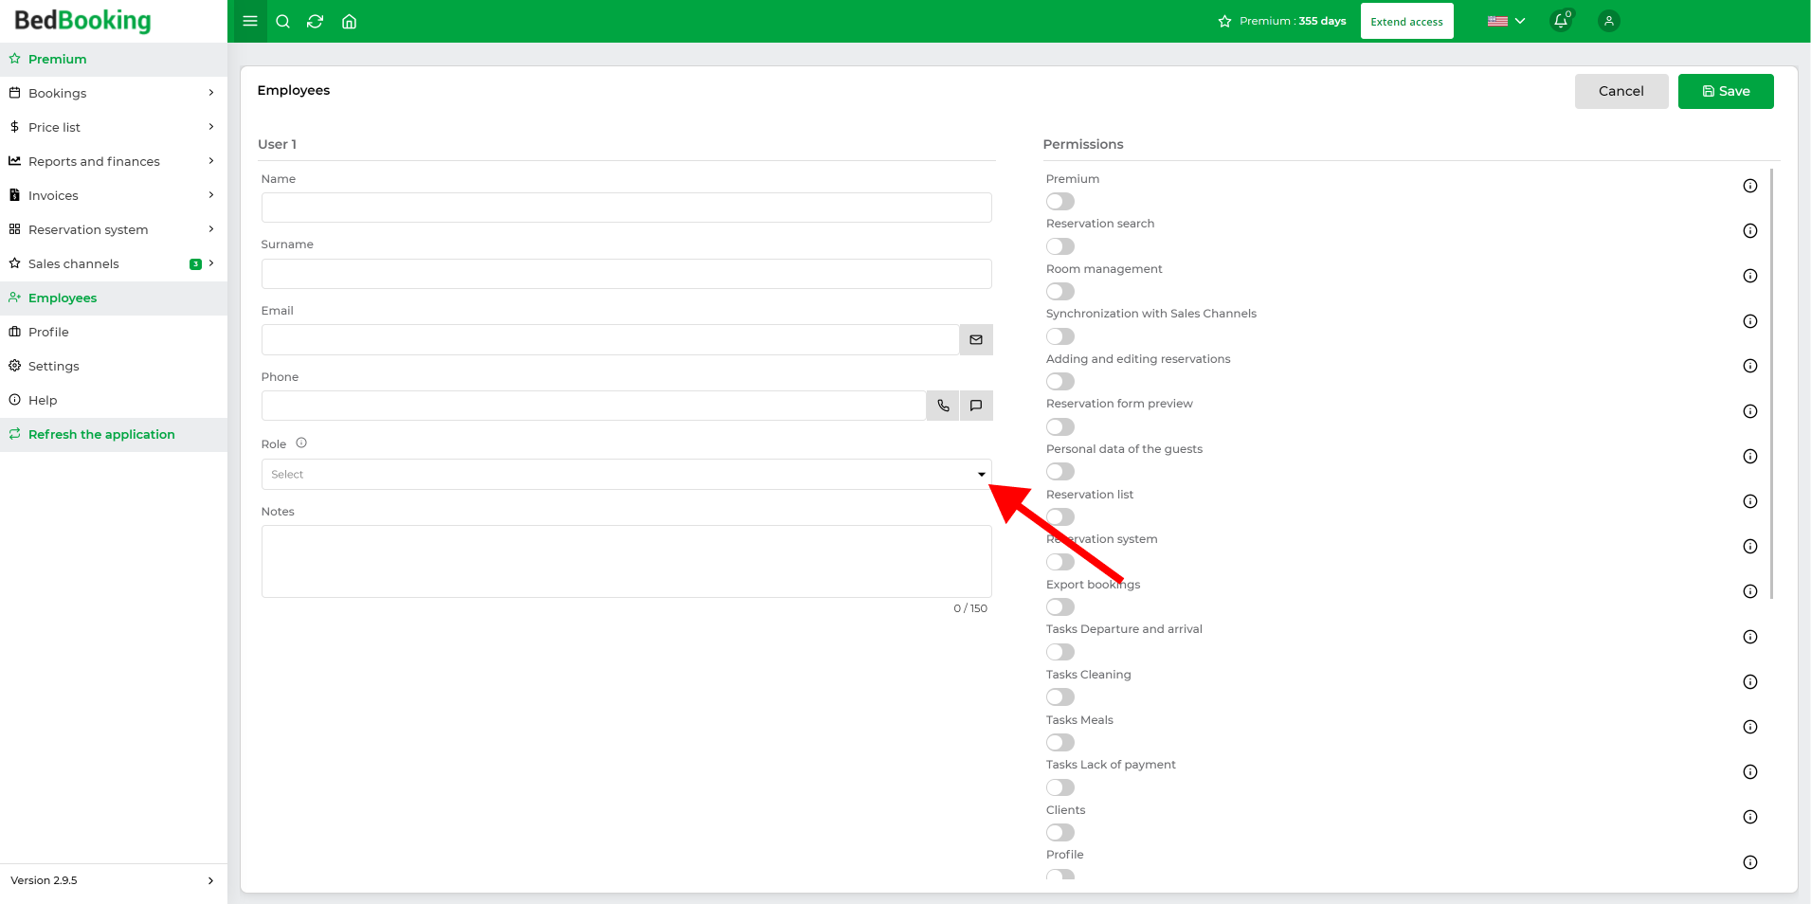
Task: Show info for Tasks Meals permission
Action: 1750,727
